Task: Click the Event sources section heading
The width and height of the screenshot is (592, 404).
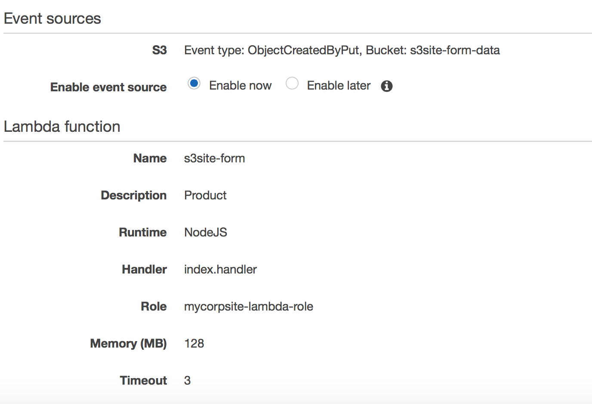Action: [x=52, y=19]
